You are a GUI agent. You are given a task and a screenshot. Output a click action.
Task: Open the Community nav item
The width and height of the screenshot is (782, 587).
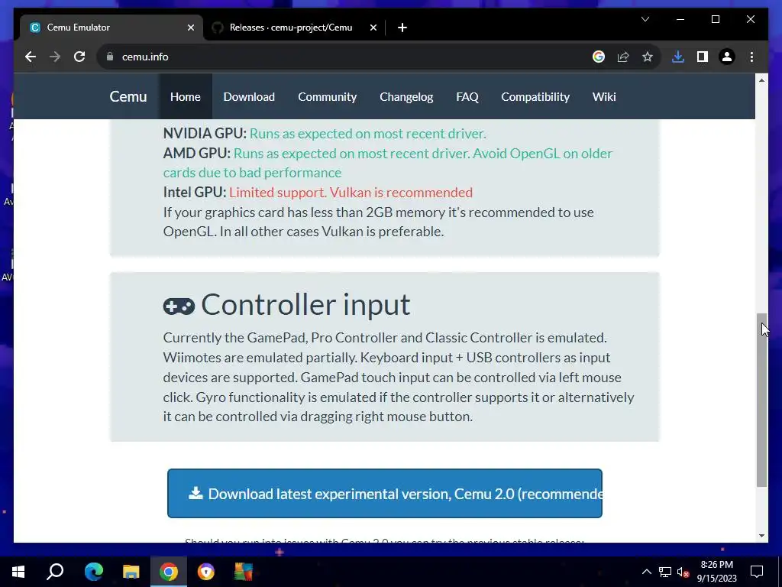pyautogui.click(x=327, y=97)
